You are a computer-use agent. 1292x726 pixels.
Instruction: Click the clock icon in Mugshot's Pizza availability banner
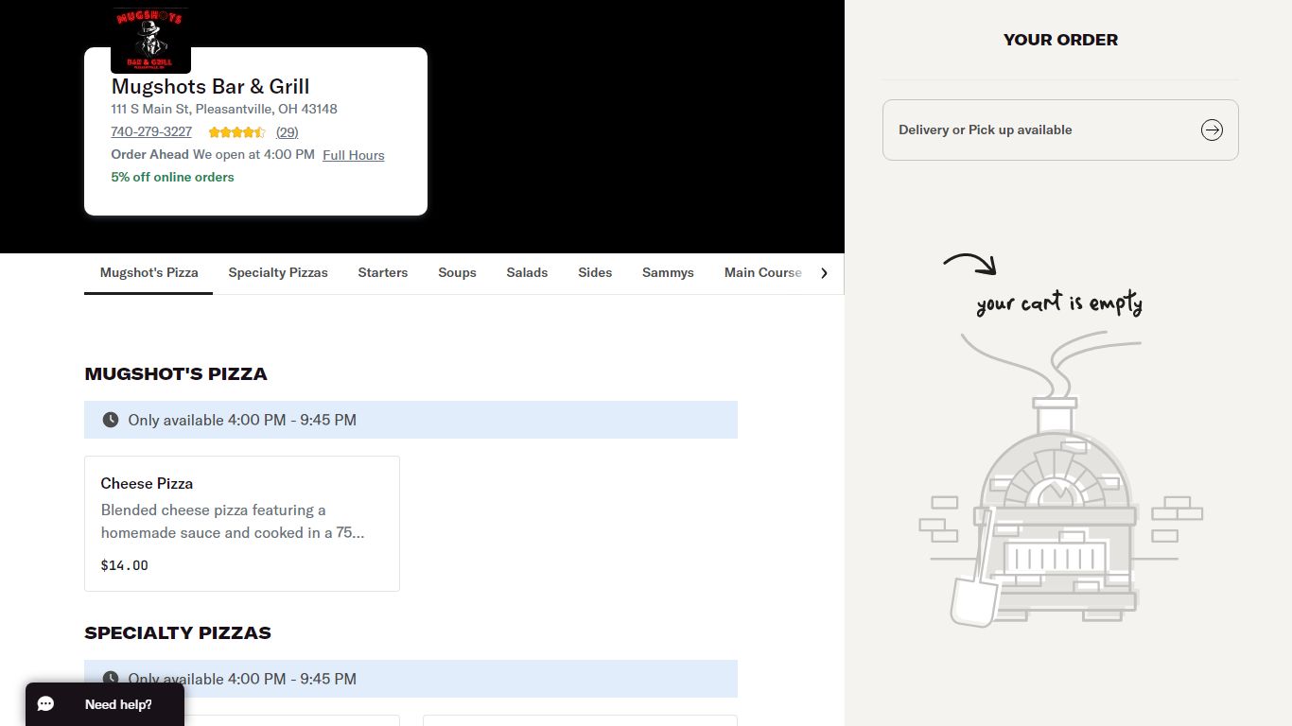point(111,420)
